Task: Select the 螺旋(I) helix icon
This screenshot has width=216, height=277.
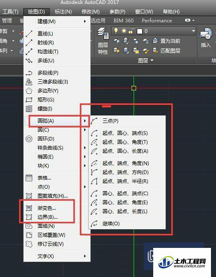Action: click(x=29, y=109)
